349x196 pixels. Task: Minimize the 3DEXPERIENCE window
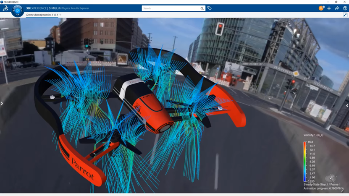click(328, 2)
